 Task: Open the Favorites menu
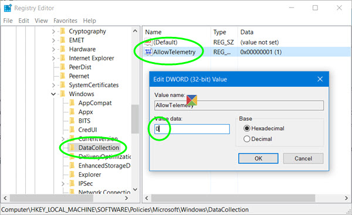coord(65,21)
